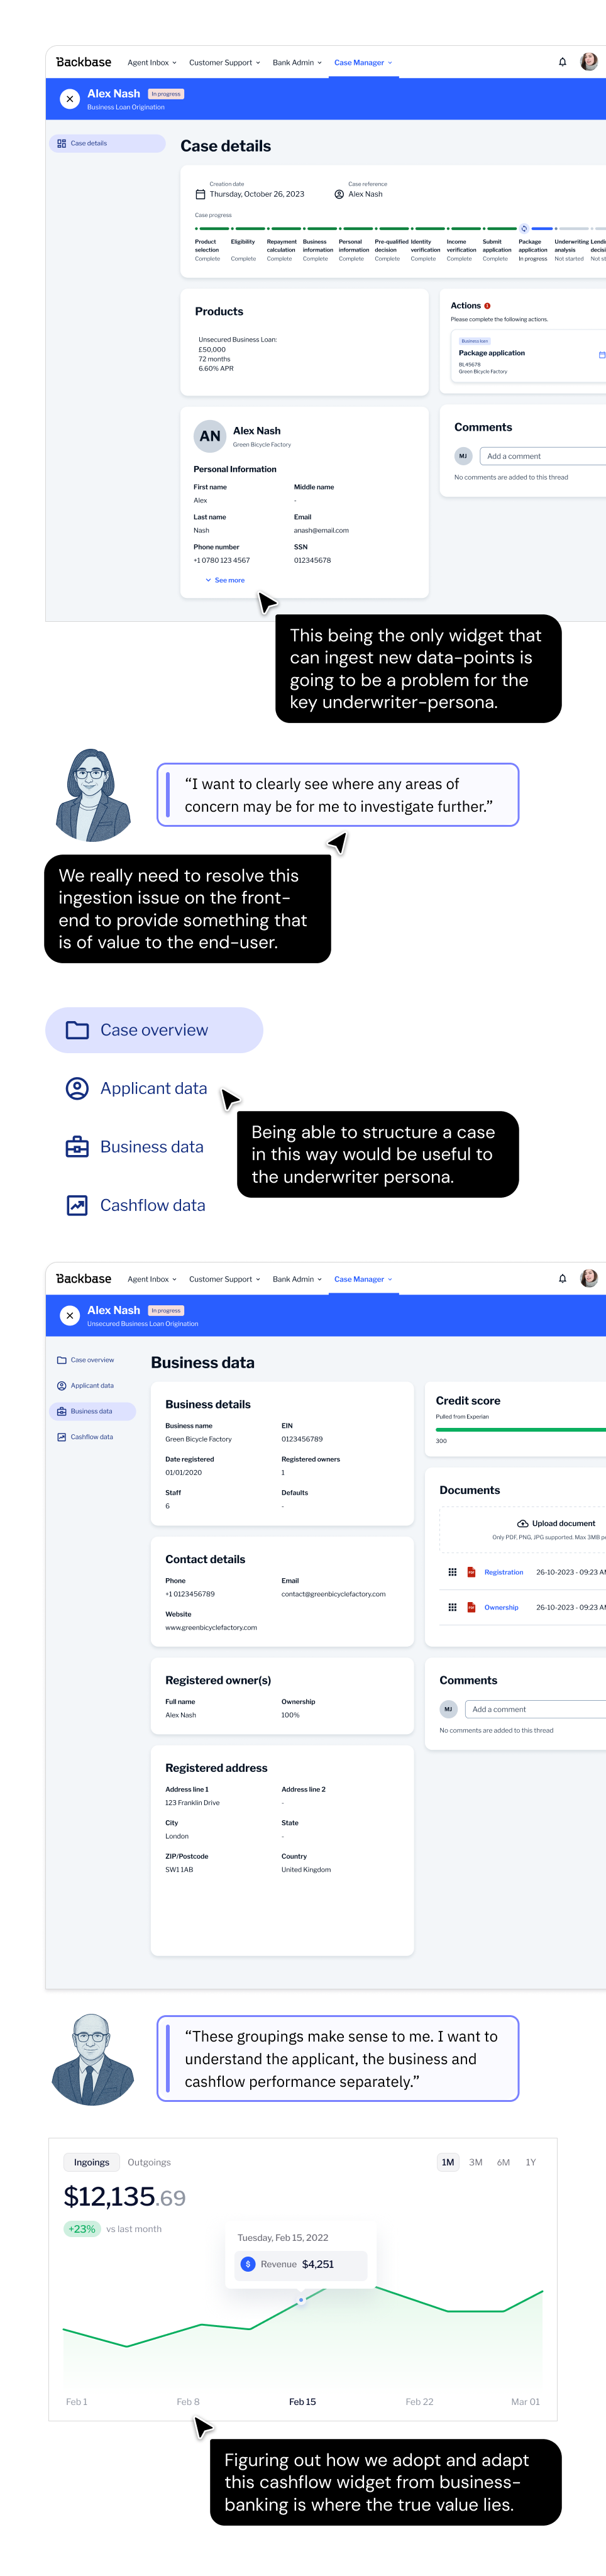The height and width of the screenshot is (2576, 606).
Task: Expand See more under Personal Information
Action: 225,580
